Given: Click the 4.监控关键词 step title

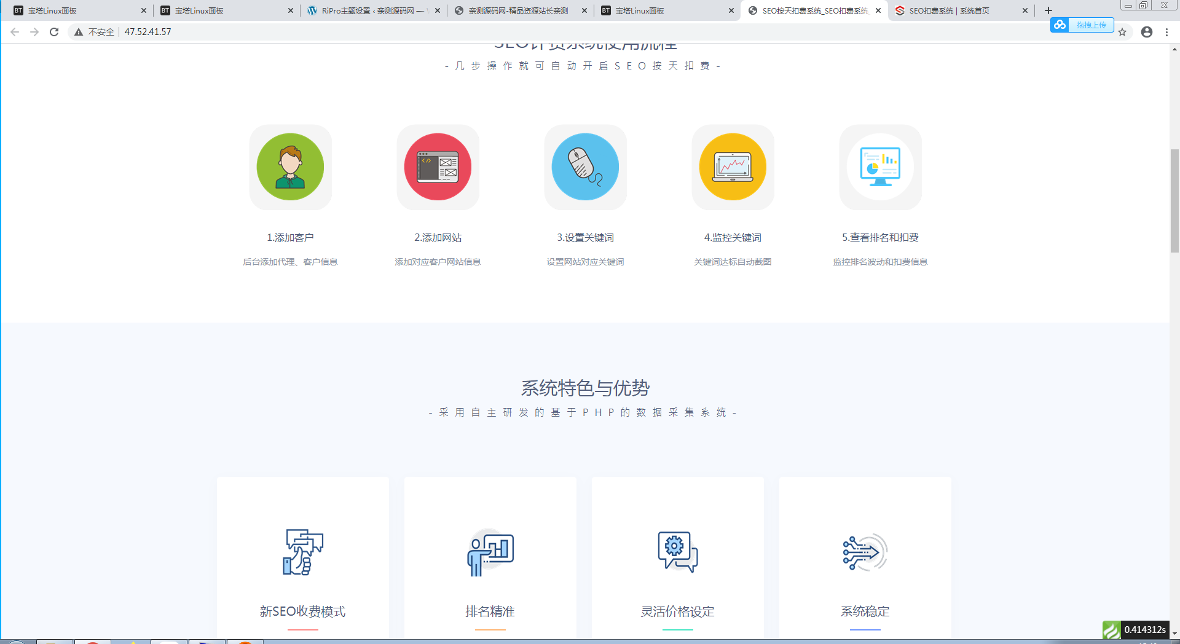Looking at the screenshot, I should pos(733,238).
